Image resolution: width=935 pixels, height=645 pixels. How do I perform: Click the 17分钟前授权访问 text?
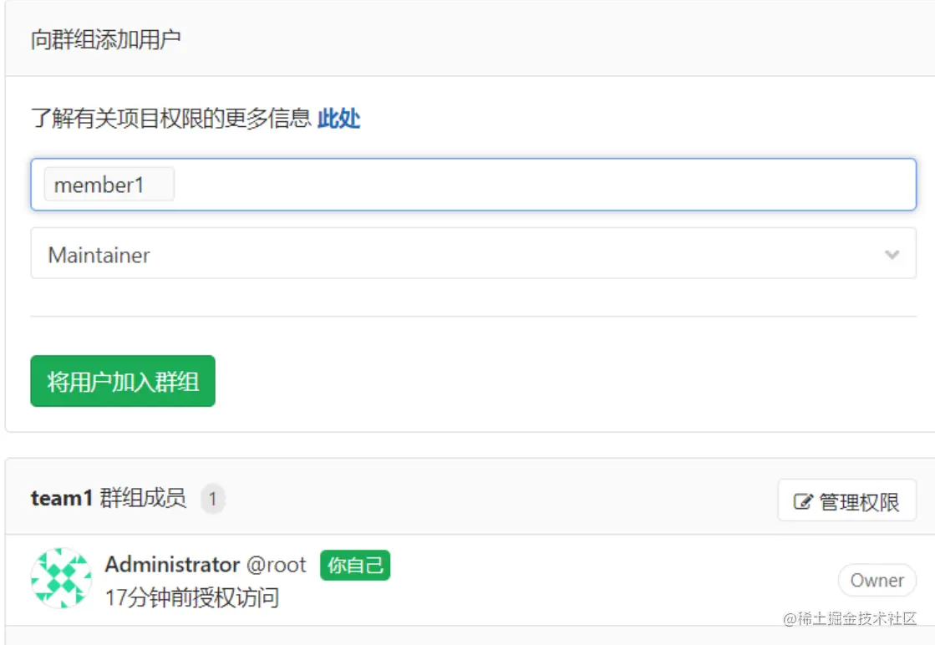(x=192, y=597)
